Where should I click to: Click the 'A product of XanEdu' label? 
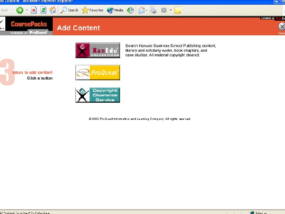273,18
